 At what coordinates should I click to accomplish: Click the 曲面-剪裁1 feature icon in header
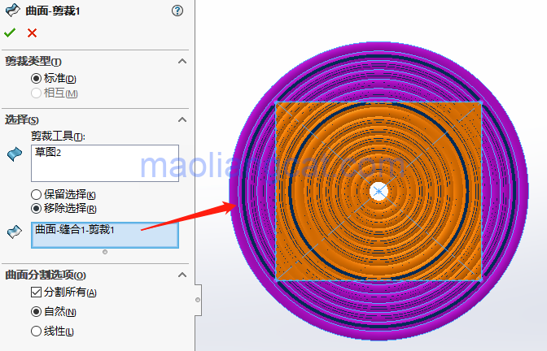coord(13,11)
